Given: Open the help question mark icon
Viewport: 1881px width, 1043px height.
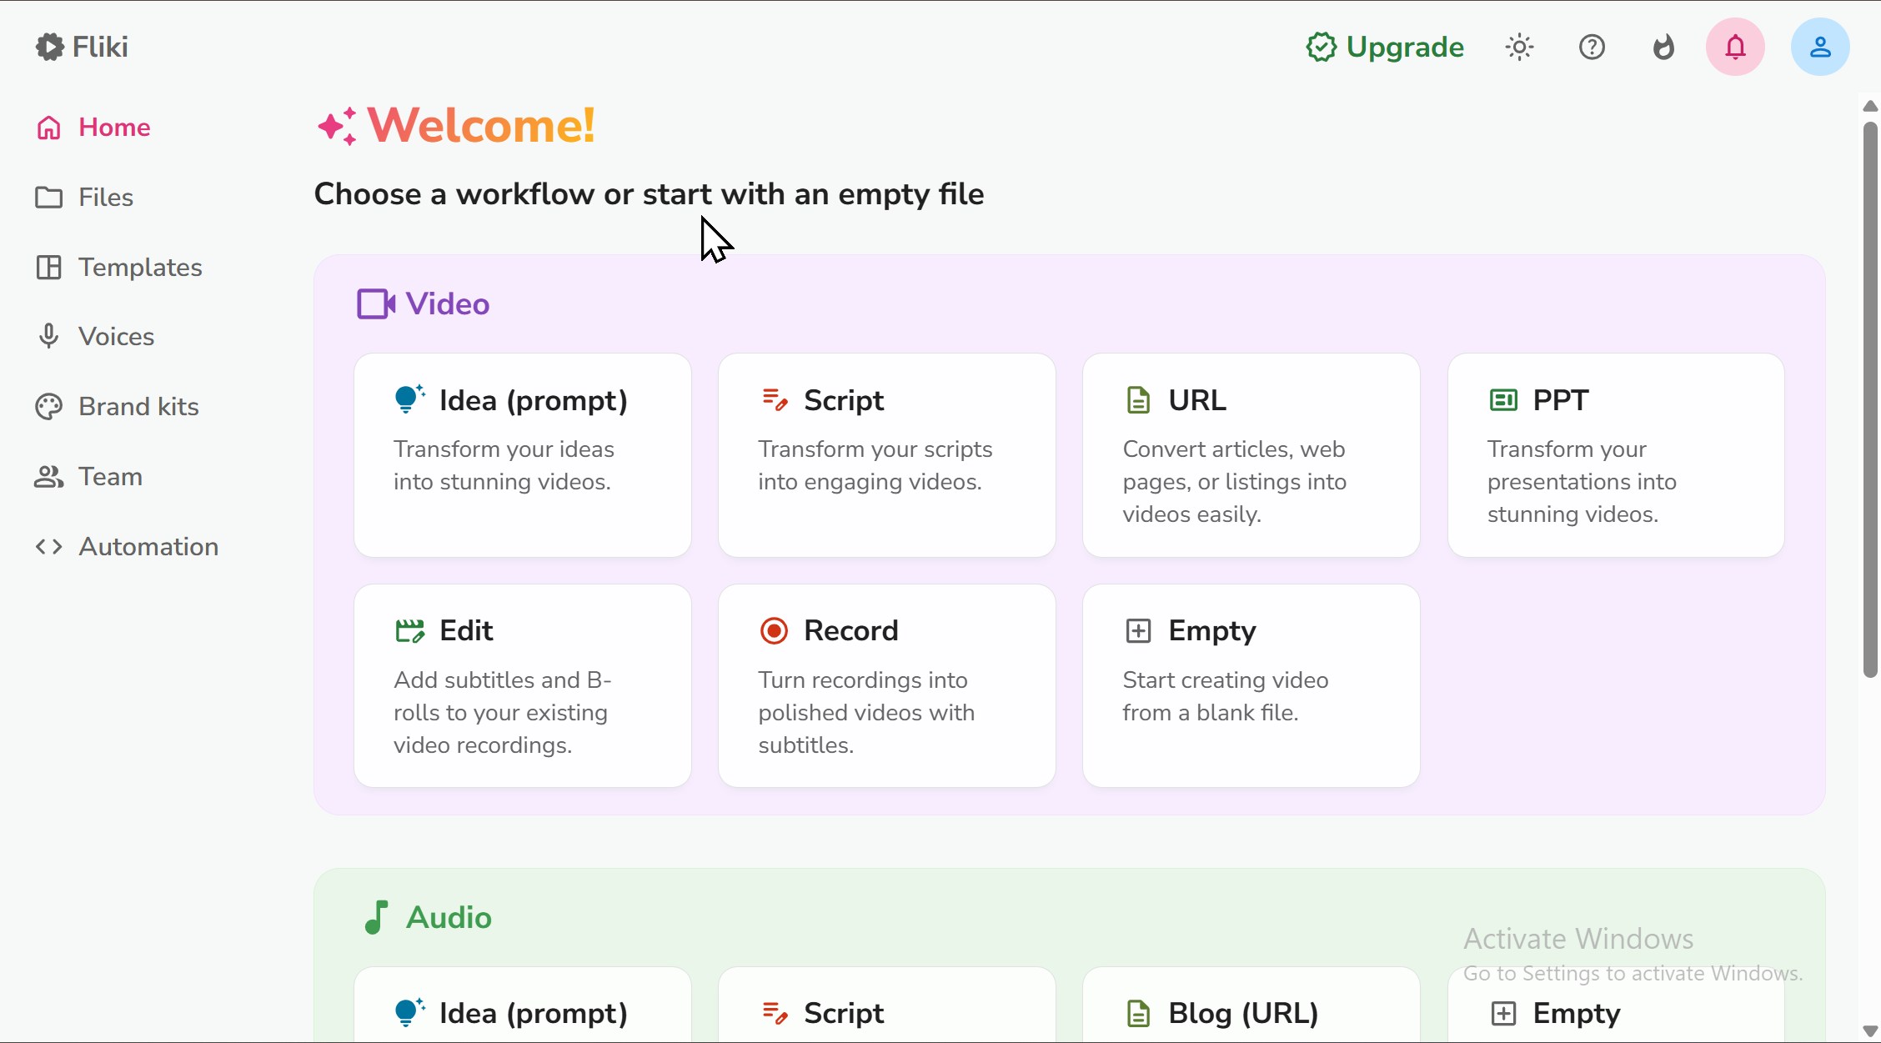Looking at the screenshot, I should click(1592, 47).
